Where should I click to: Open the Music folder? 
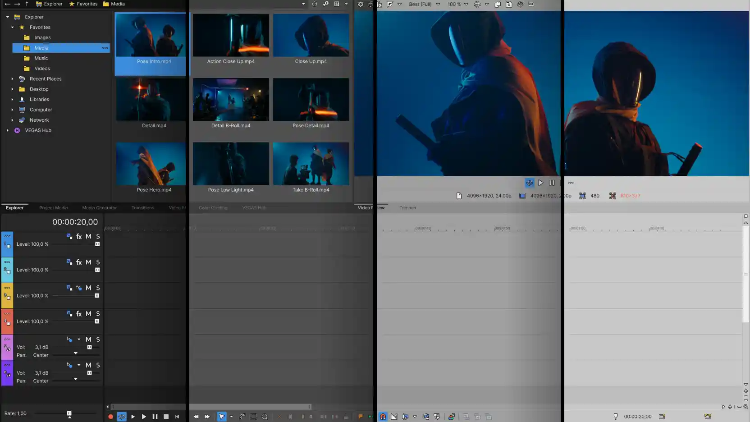point(41,58)
